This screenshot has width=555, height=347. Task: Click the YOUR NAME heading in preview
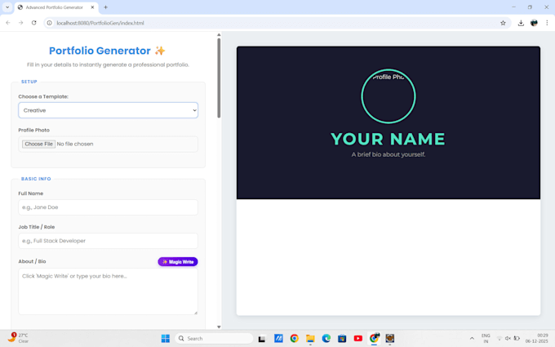pyautogui.click(x=388, y=139)
